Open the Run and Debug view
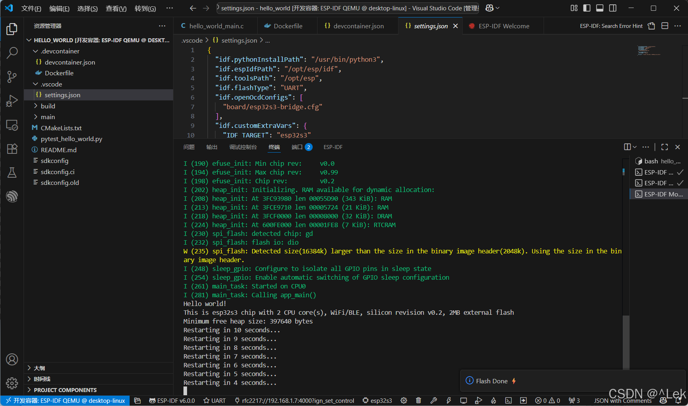Screen dimensions: 688x406 (x=12, y=101)
